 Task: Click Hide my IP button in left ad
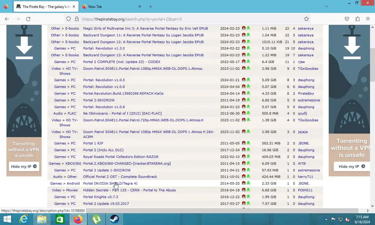(24, 166)
